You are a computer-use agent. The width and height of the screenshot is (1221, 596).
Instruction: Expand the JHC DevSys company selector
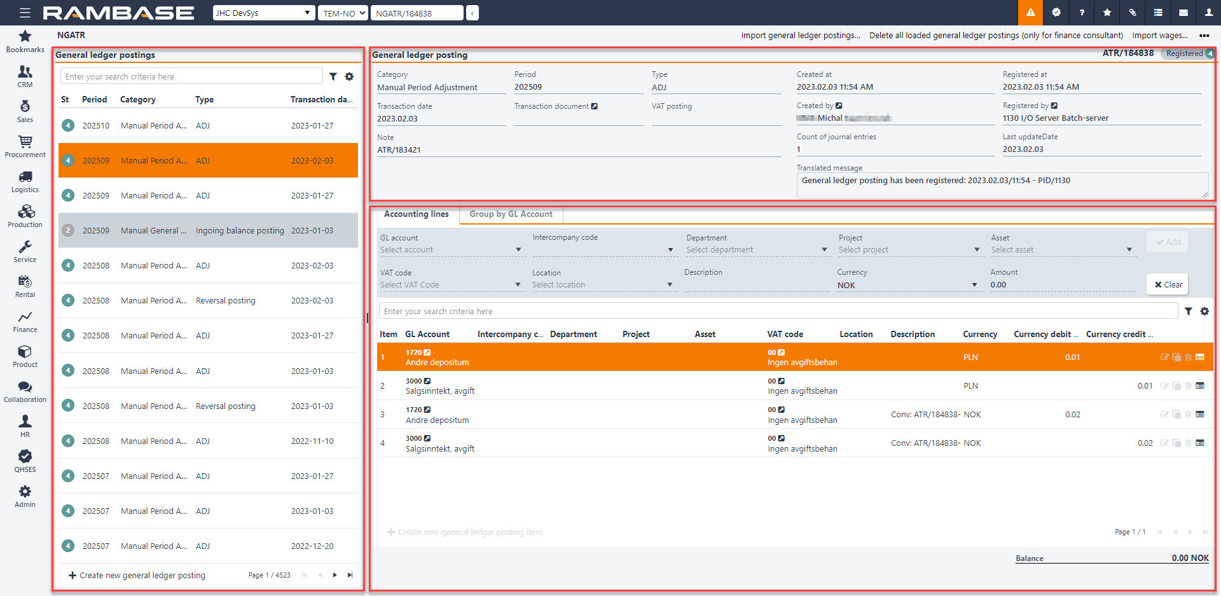pyautogui.click(x=263, y=13)
